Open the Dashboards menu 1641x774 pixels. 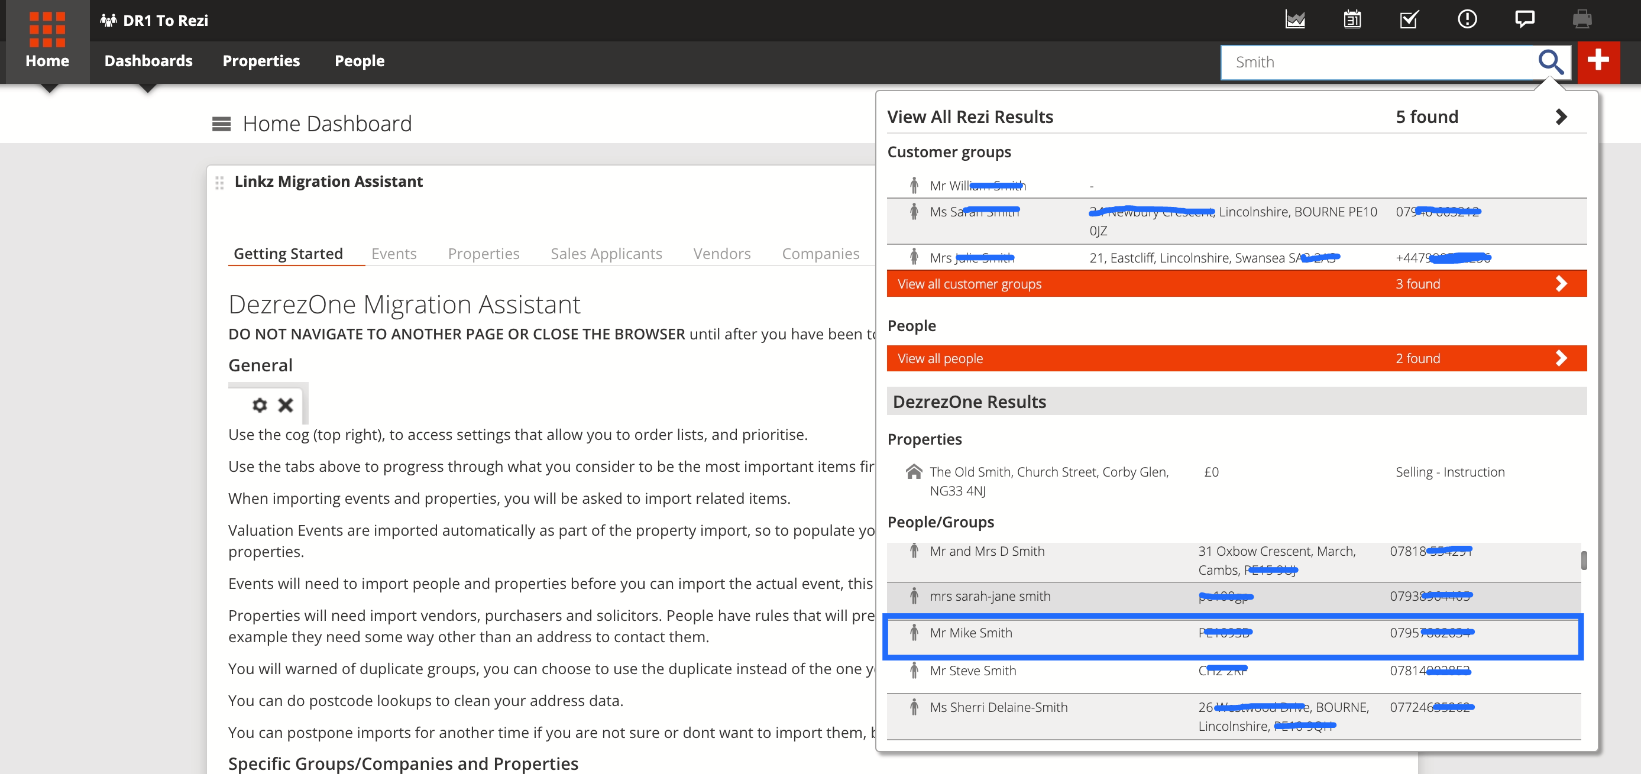pos(148,60)
